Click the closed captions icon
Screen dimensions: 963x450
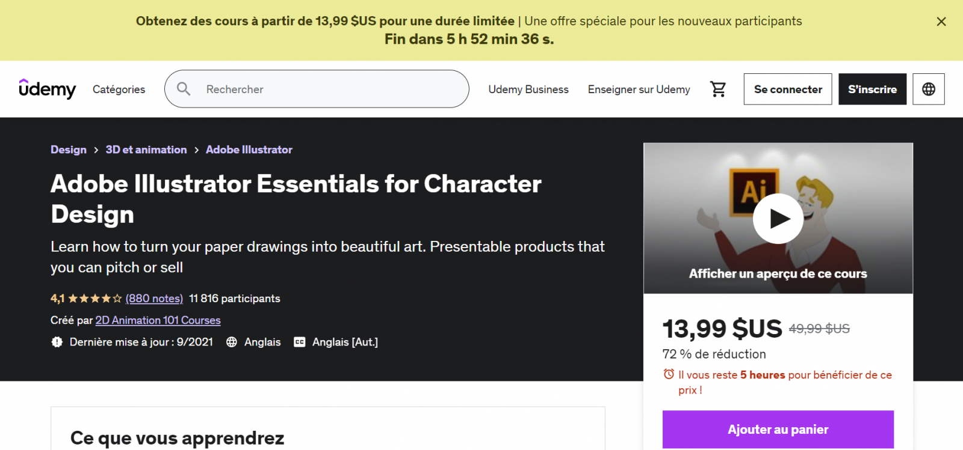299,342
